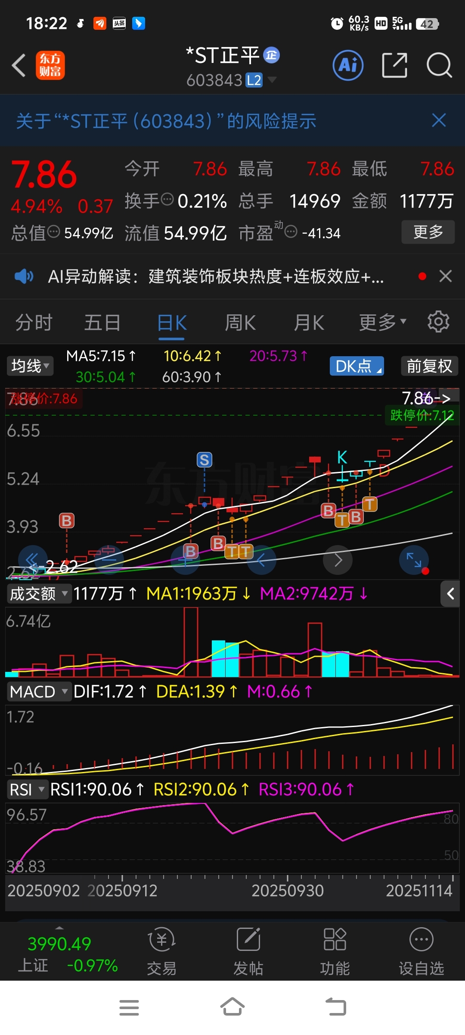This screenshot has height=1035, width=465.
Task: Open the search magnifier icon
Action: [x=439, y=66]
